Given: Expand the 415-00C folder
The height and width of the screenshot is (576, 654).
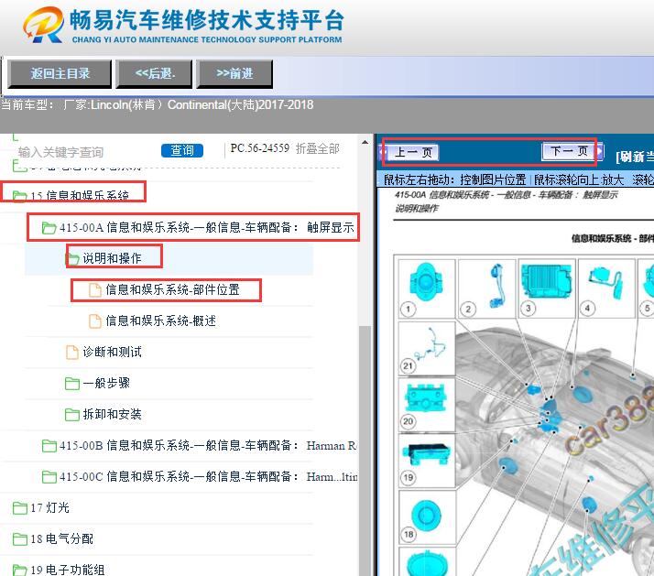Looking at the screenshot, I should click(x=200, y=476).
